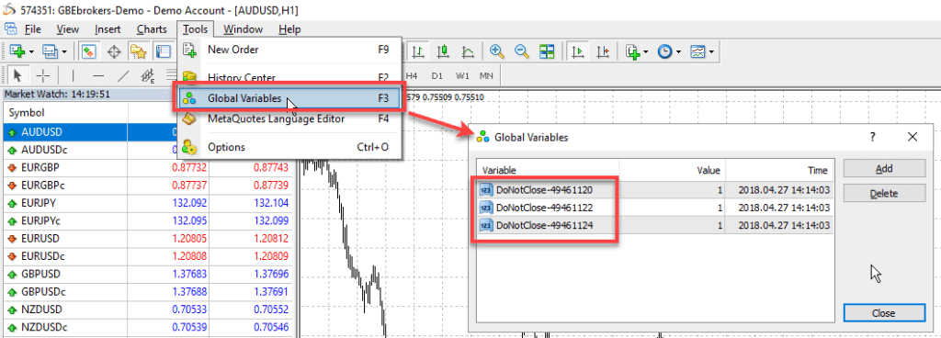Select the trendline drawing tool
Viewport: 941px width, 338px height.
pyautogui.click(x=123, y=75)
